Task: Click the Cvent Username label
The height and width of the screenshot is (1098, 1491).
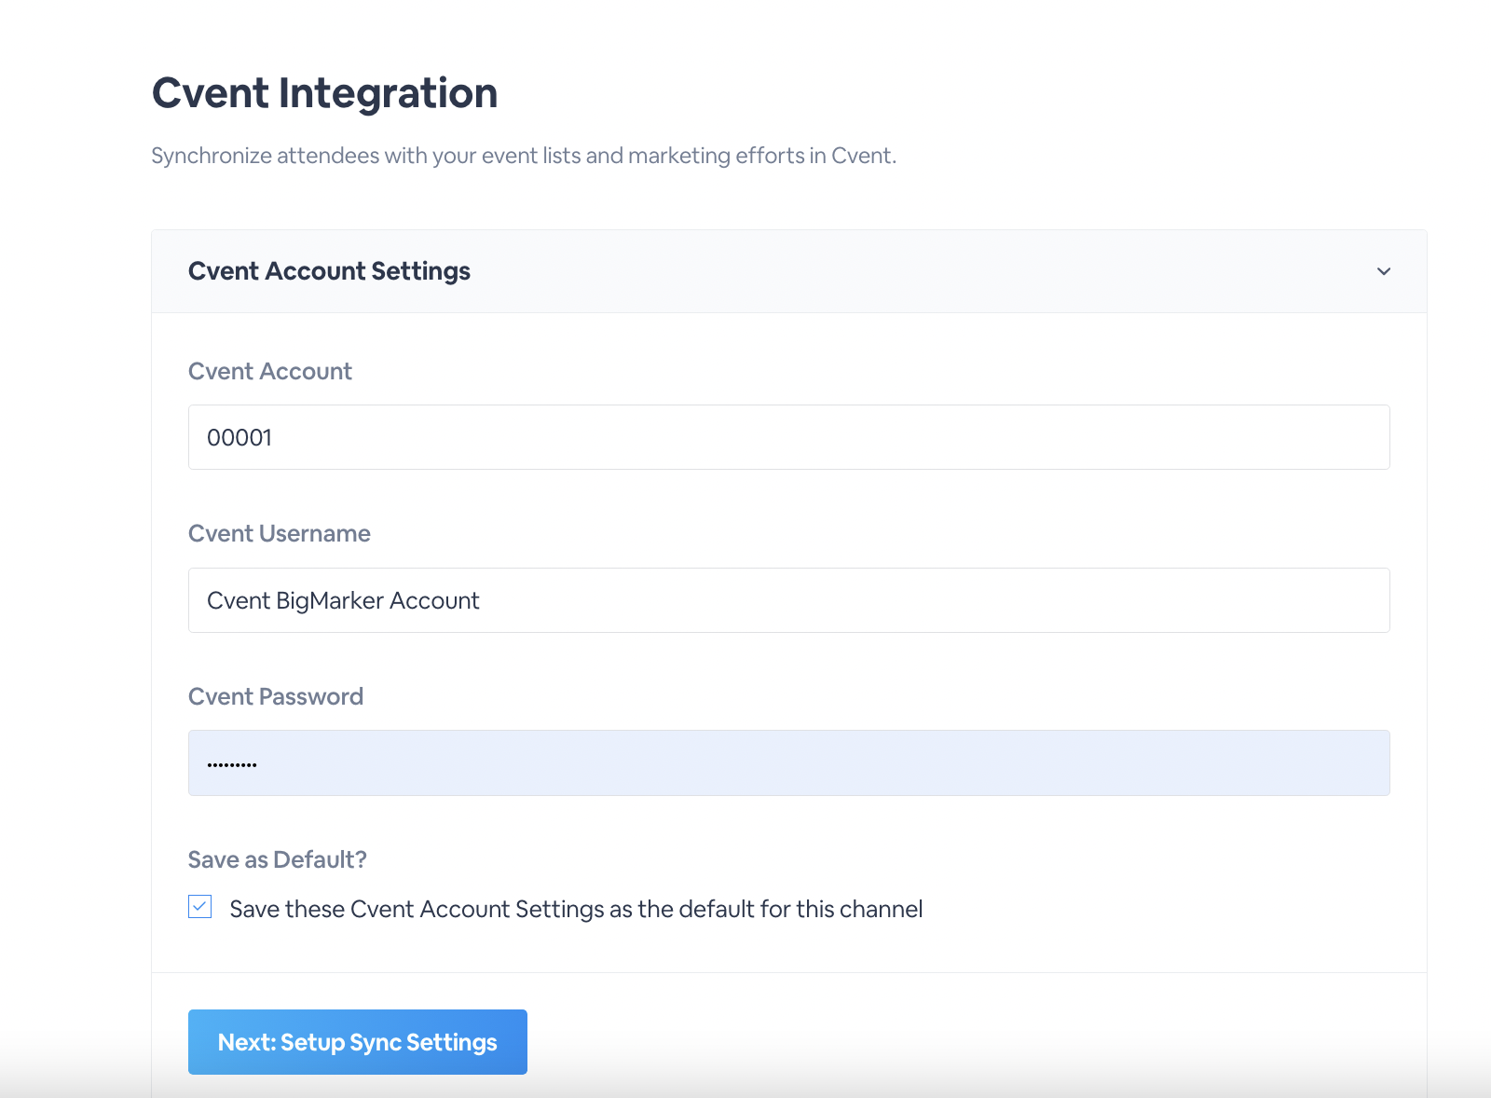Action: tap(280, 533)
